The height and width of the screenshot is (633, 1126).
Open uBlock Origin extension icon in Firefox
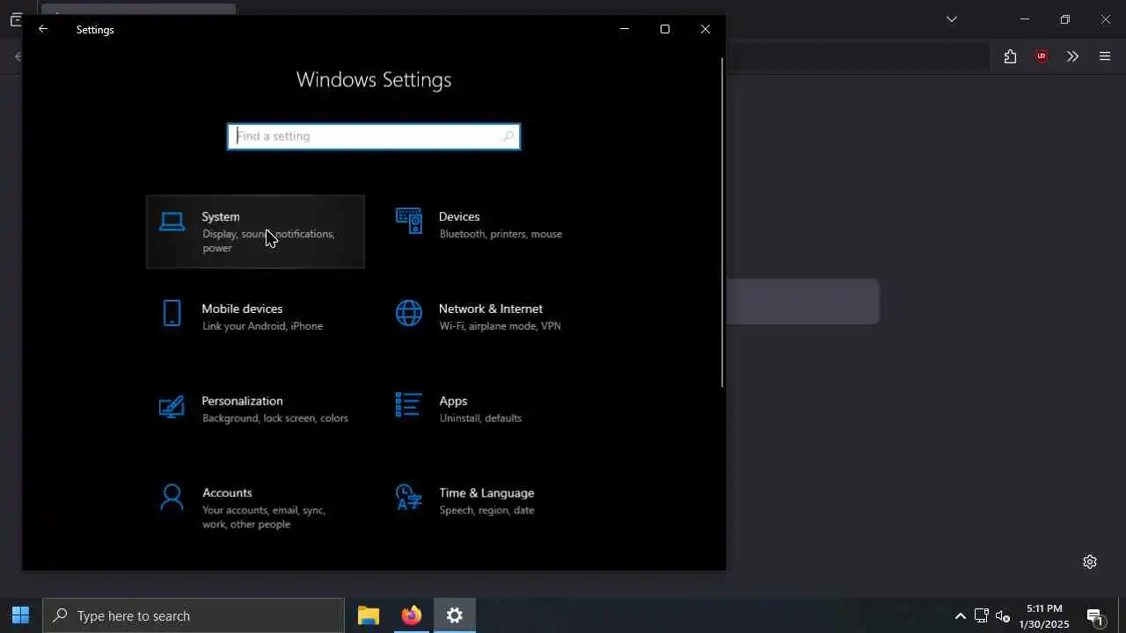[x=1042, y=56]
